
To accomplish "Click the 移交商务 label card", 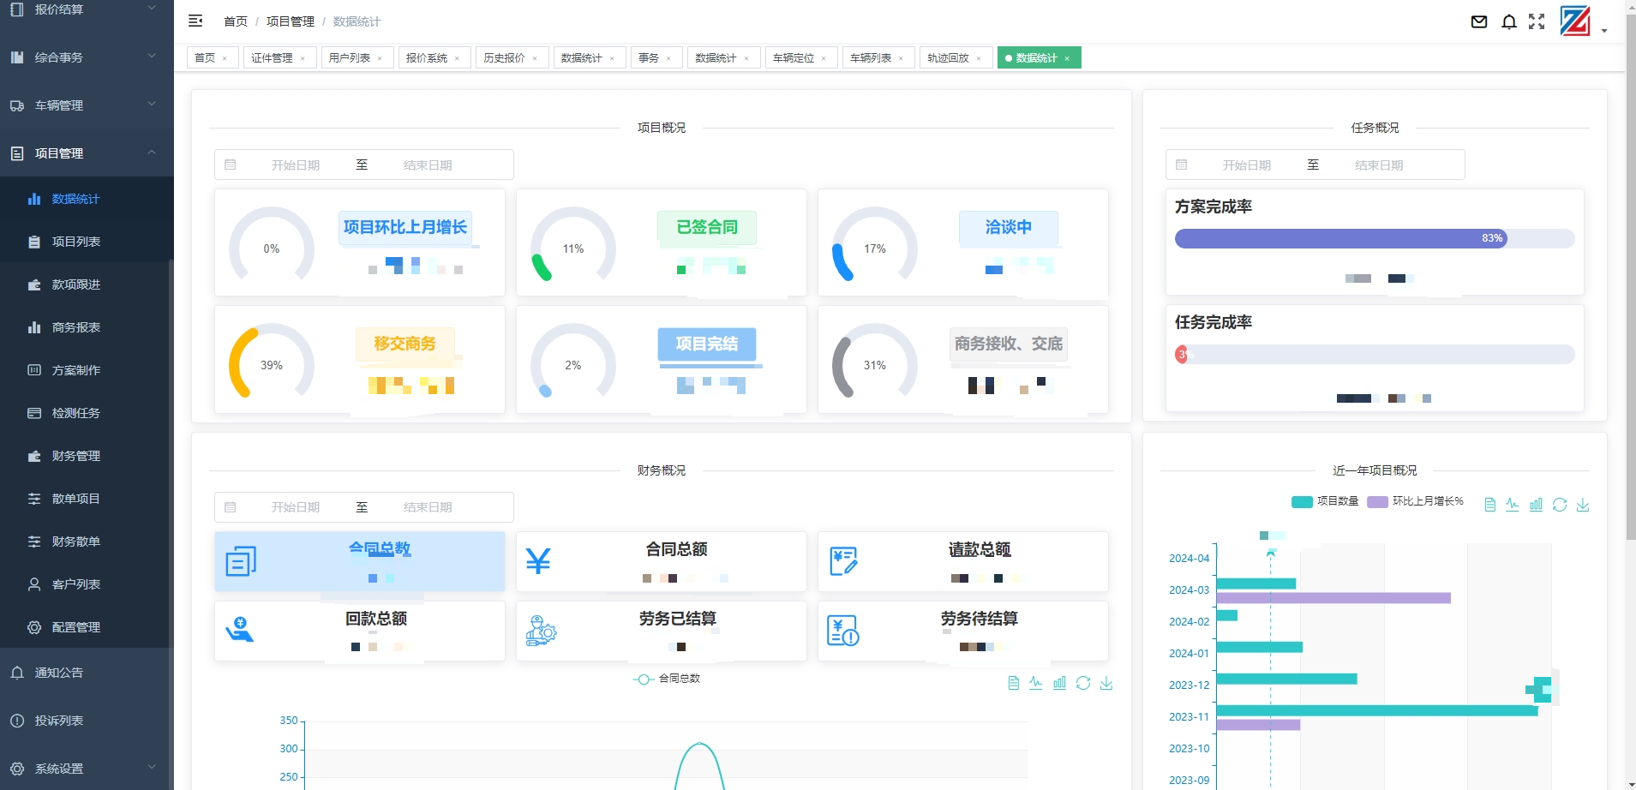I will (405, 344).
